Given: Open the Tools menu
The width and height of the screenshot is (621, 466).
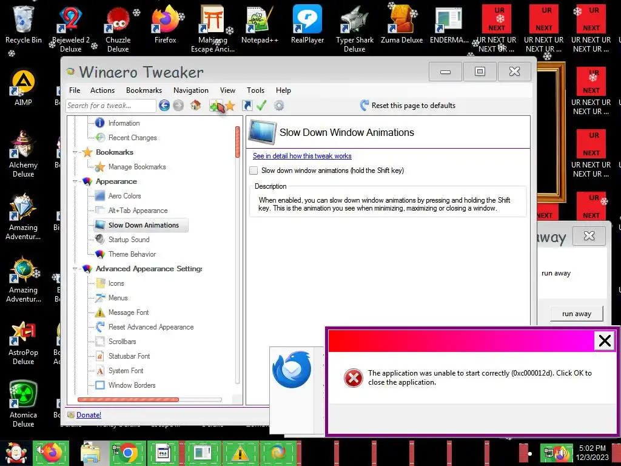Looking at the screenshot, I should pyautogui.click(x=255, y=90).
